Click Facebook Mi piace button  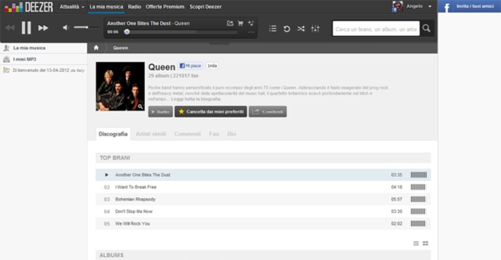191,66
